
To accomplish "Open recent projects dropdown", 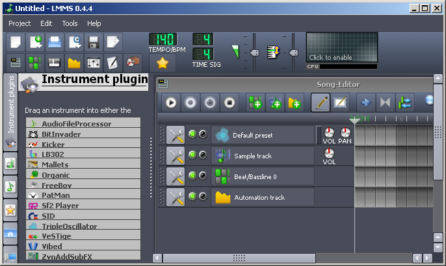I will point(74,43).
